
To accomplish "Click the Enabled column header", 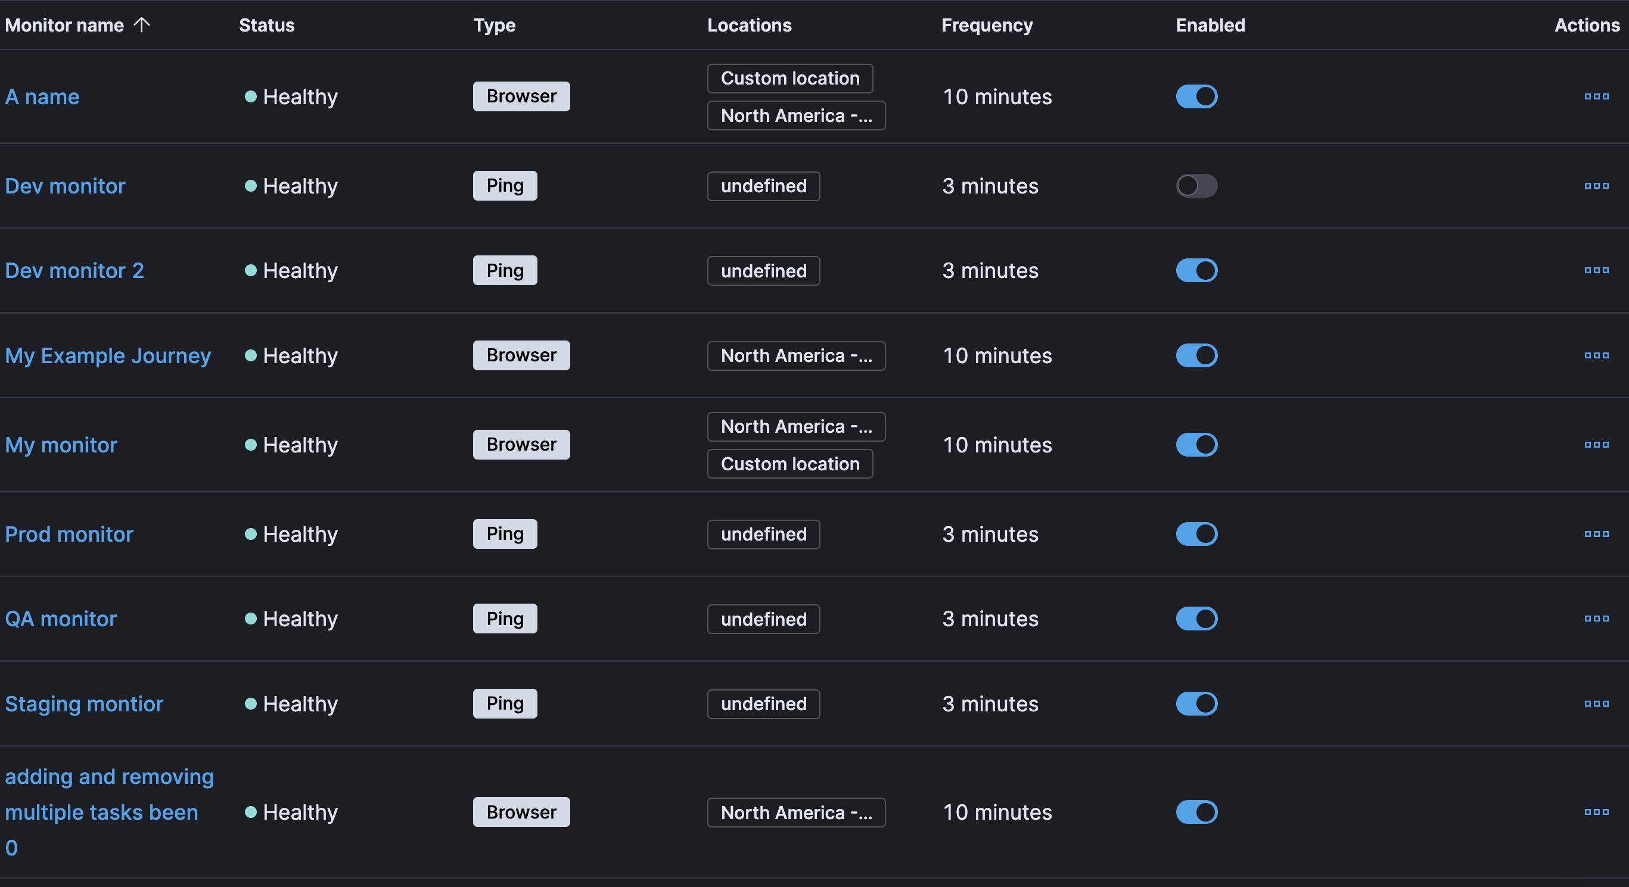I will [x=1209, y=24].
